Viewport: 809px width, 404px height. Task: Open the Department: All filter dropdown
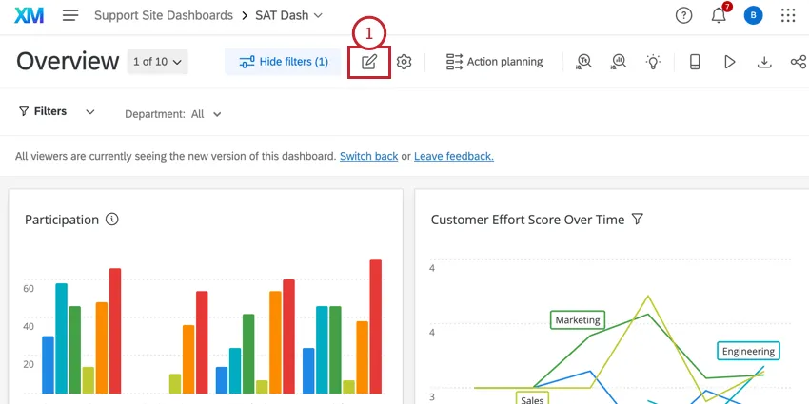173,114
